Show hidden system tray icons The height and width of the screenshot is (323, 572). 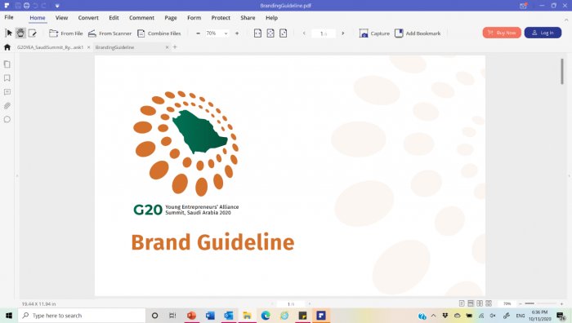point(433,316)
